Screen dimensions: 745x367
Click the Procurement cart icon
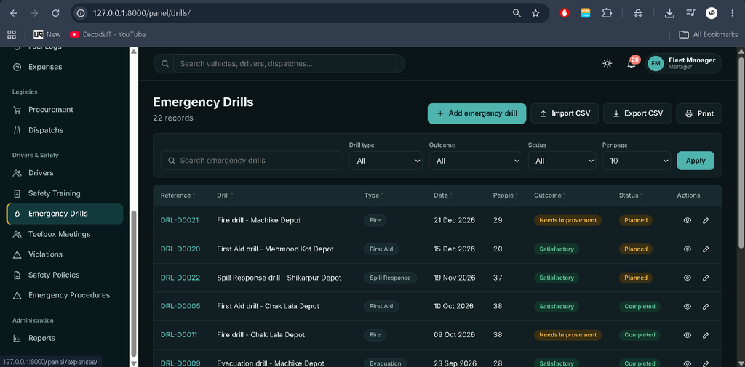pyautogui.click(x=17, y=110)
